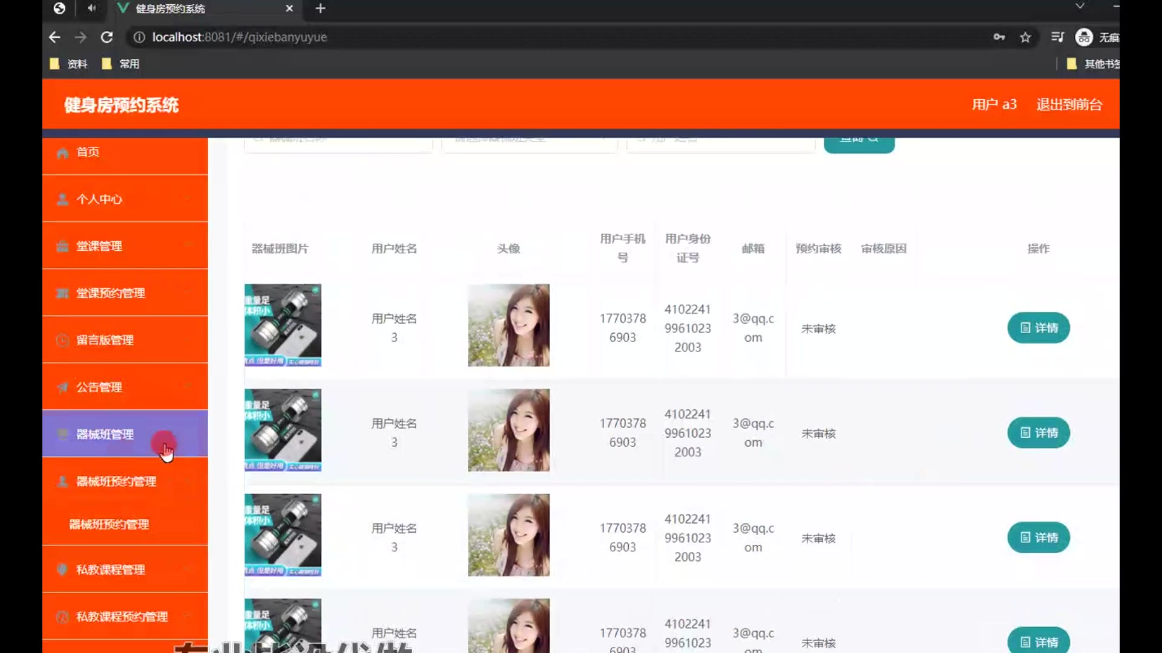Click the icon beside 堂课管理
The width and height of the screenshot is (1162, 653).
tap(62, 246)
